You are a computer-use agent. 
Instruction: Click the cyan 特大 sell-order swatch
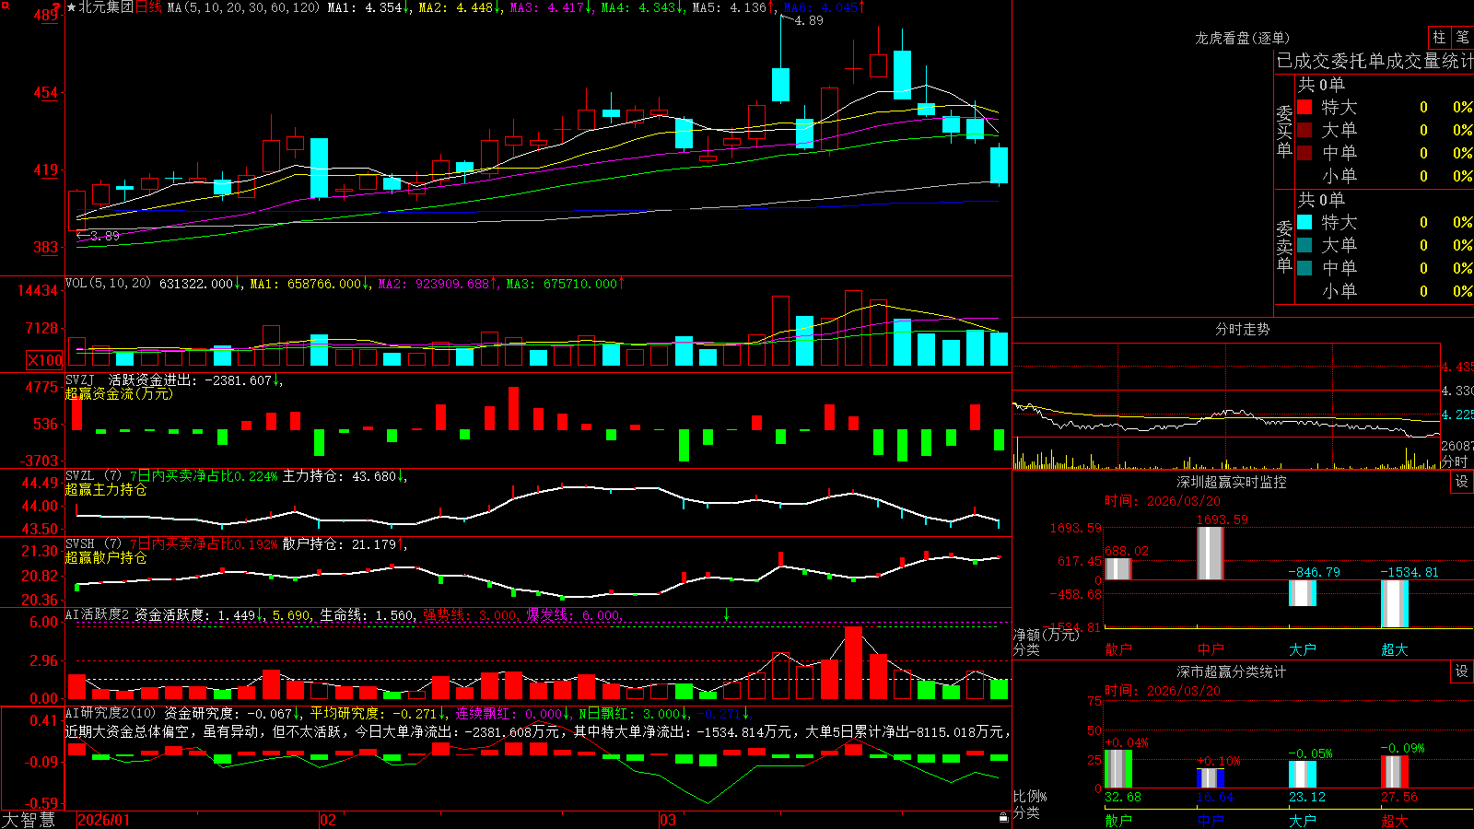[x=1304, y=222]
